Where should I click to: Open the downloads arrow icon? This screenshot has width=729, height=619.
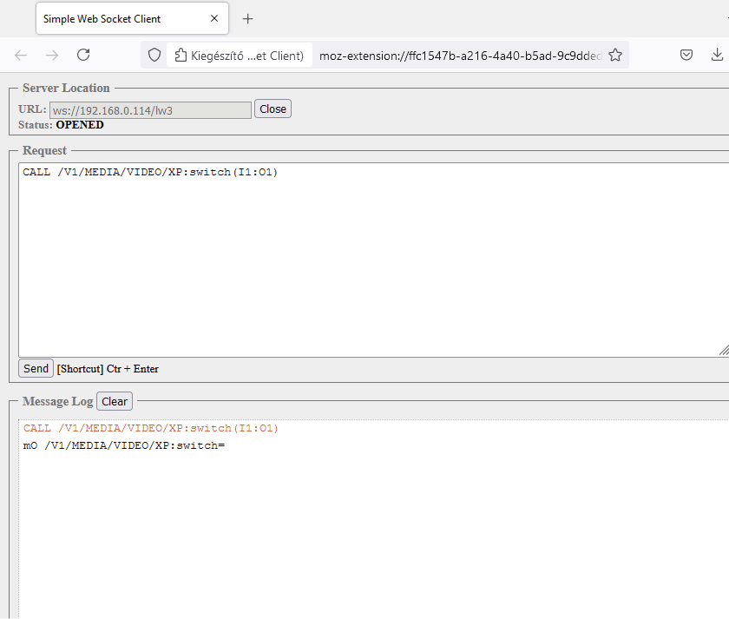click(x=717, y=55)
